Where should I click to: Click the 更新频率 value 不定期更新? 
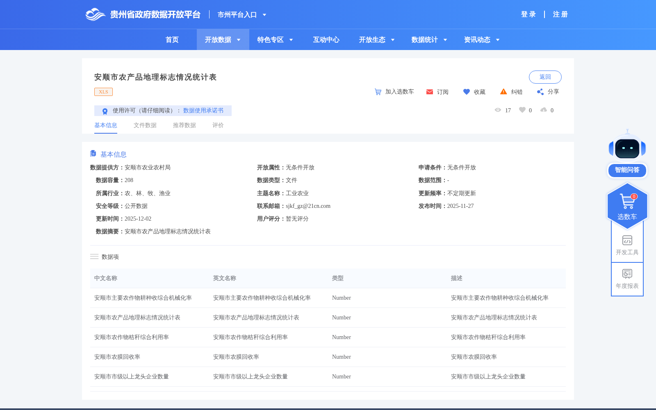coord(462,194)
